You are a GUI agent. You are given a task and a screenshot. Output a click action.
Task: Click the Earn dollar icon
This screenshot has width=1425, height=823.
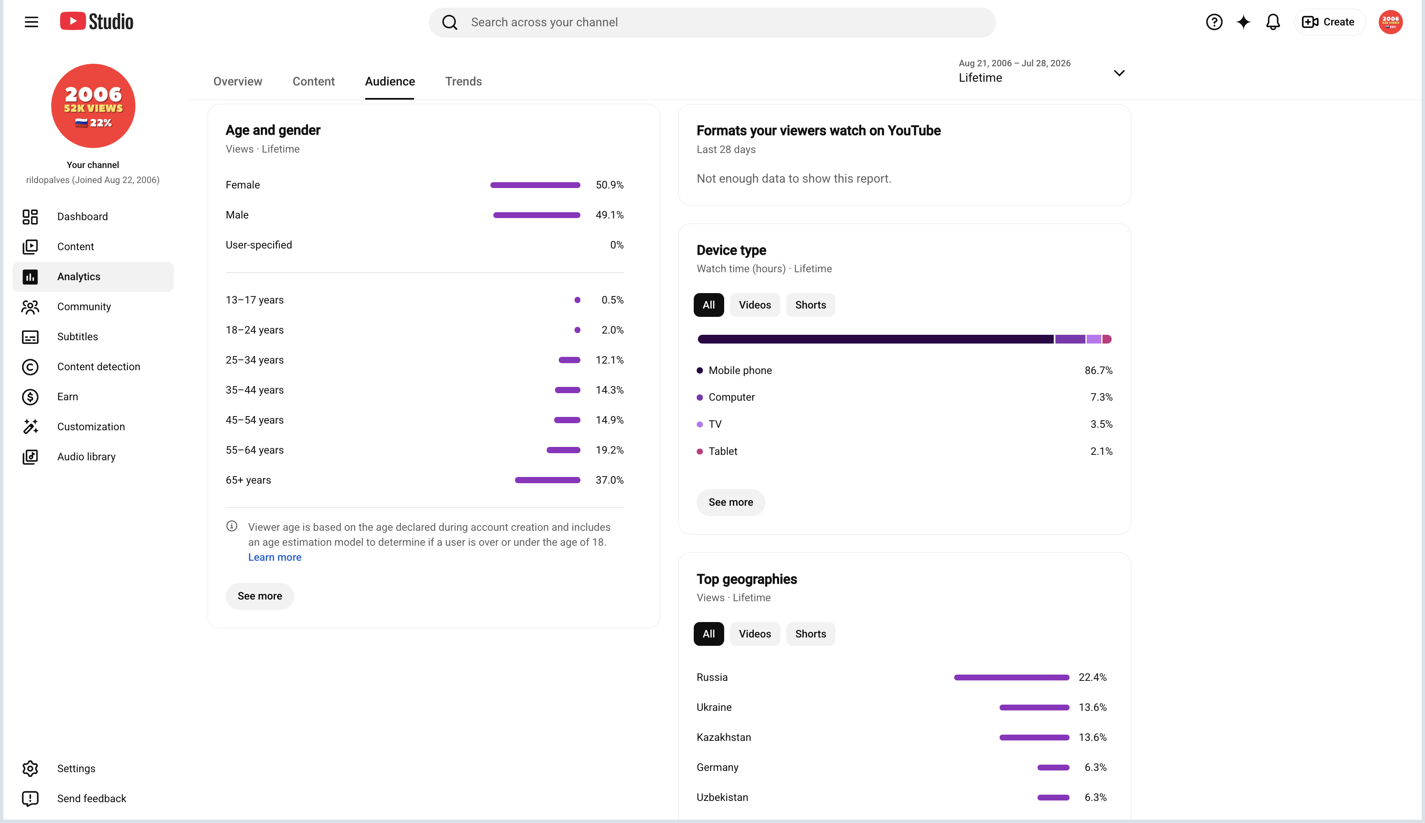point(30,397)
